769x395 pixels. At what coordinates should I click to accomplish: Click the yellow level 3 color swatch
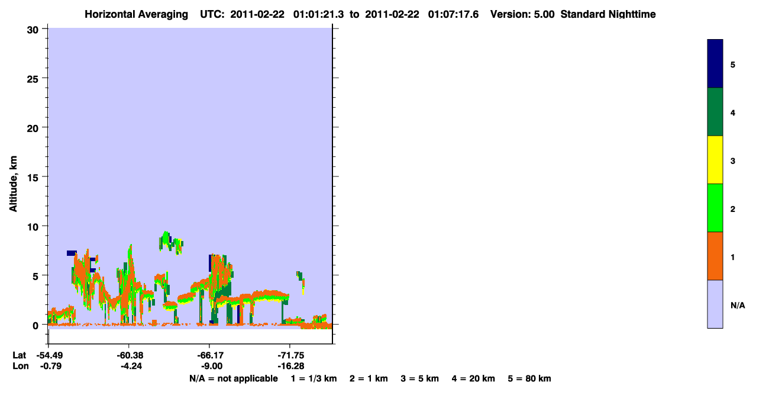tap(715, 160)
